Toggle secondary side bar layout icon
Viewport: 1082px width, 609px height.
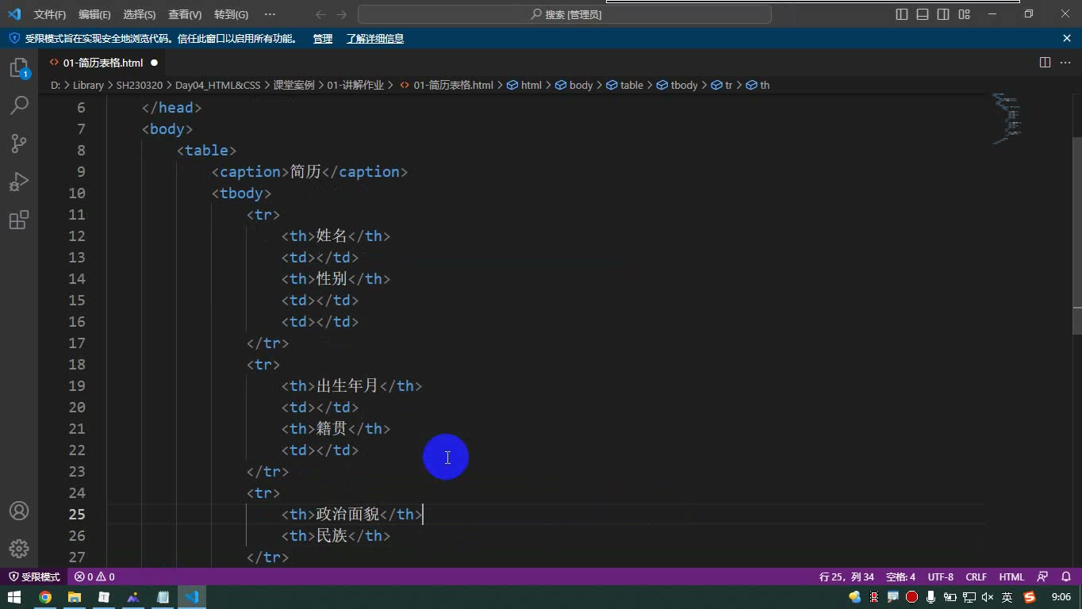coord(943,14)
